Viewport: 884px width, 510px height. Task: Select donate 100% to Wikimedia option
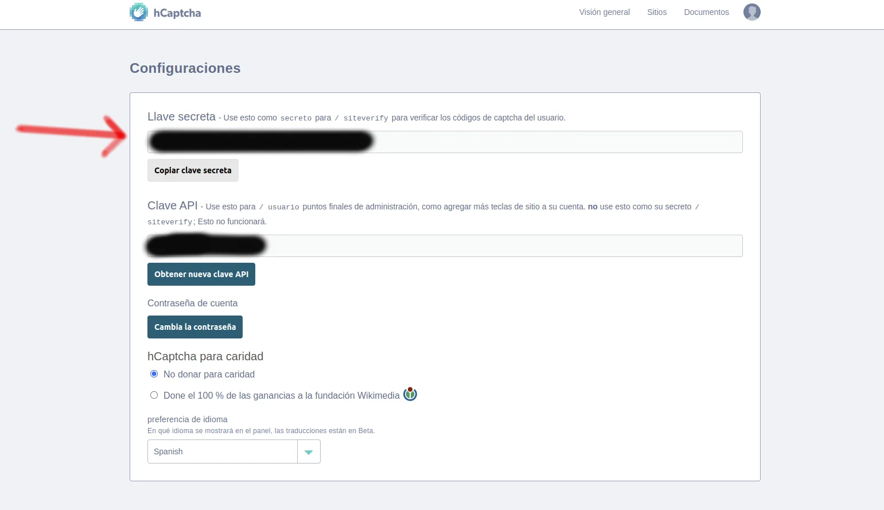tap(154, 395)
